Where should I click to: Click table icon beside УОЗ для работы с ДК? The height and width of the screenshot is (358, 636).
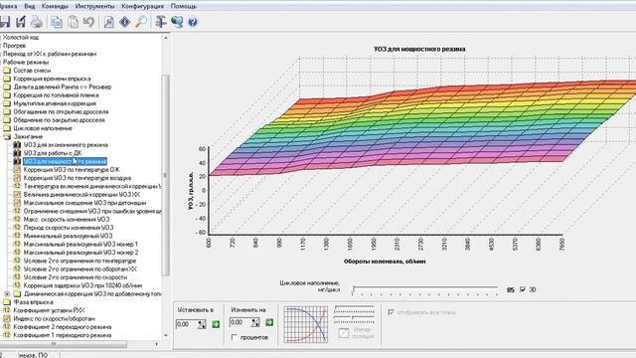[x=17, y=153]
